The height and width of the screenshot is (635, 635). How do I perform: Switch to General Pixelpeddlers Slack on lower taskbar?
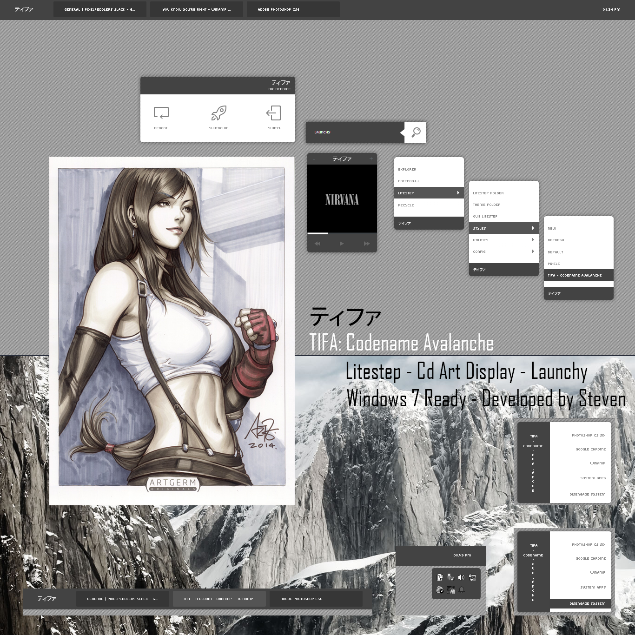pyautogui.click(x=122, y=599)
